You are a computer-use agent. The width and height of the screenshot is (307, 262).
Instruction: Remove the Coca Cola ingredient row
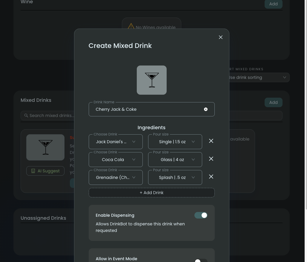[211, 159]
